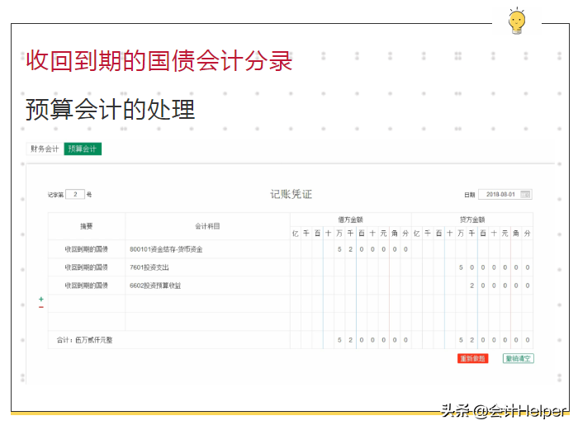This screenshot has width=578, height=430.
Task: Click the heading 预算会计的处理
Action: coord(110,110)
